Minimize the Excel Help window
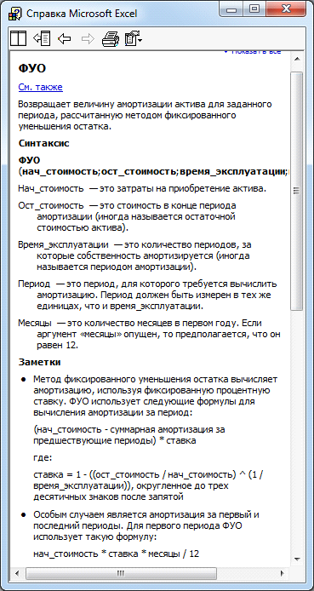This screenshot has width=314, height=591. click(x=231, y=9)
